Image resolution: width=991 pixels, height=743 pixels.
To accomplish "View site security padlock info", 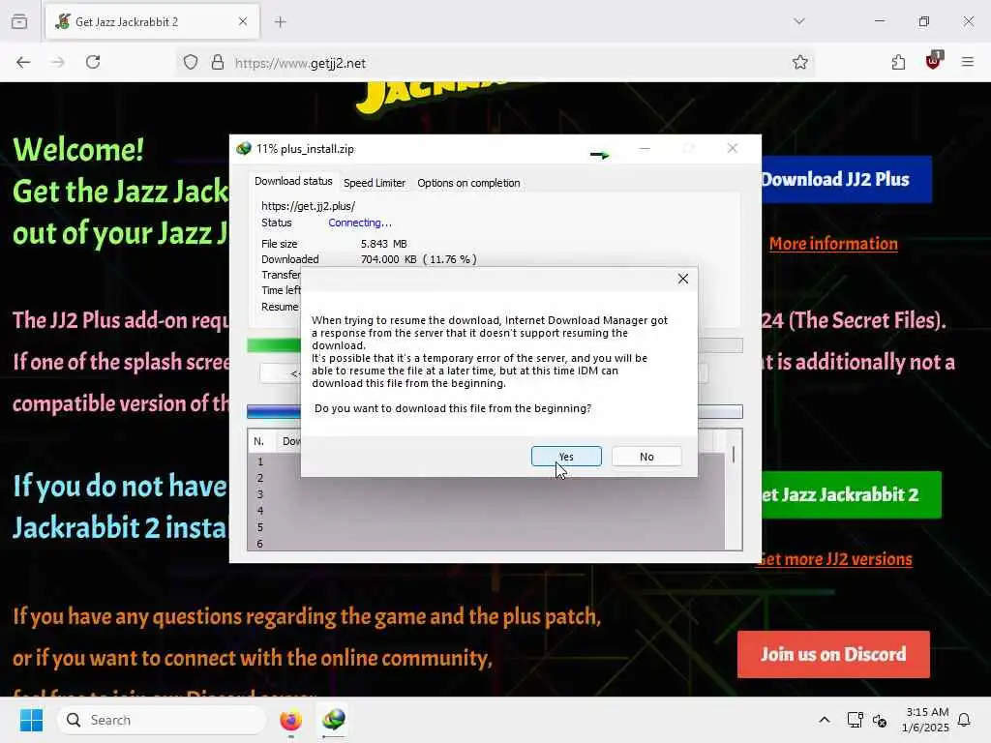I will click(218, 63).
